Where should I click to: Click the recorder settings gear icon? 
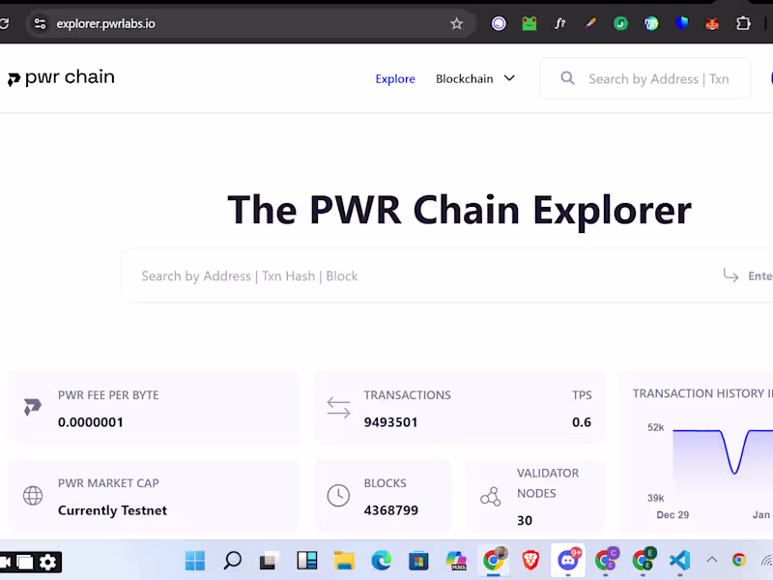click(x=47, y=563)
